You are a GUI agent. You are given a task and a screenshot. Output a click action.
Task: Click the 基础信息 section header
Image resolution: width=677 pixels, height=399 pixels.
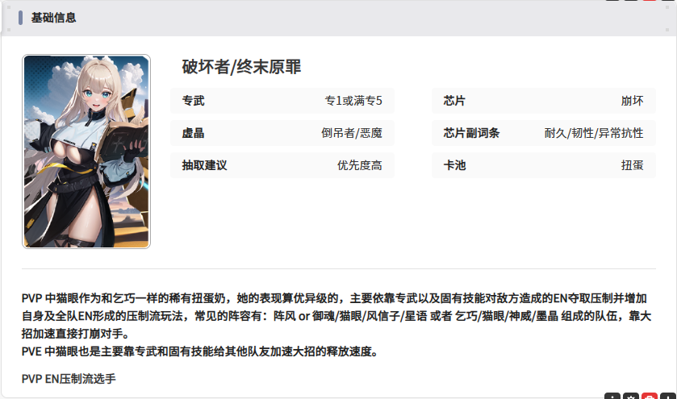pos(53,18)
